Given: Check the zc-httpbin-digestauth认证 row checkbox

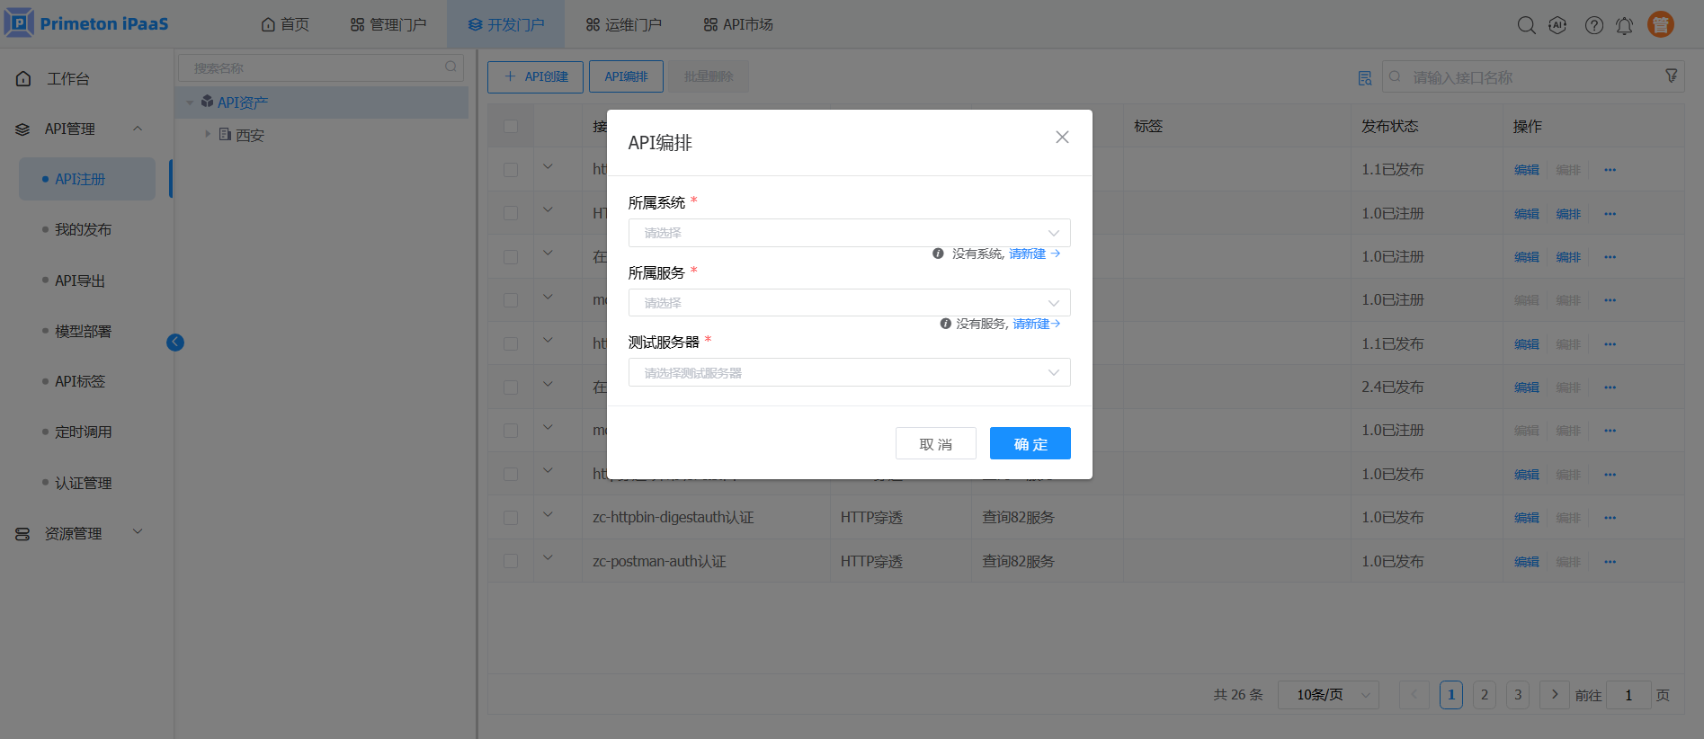Looking at the screenshot, I should (511, 518).
